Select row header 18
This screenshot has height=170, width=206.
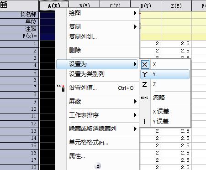tap(19, 168)
